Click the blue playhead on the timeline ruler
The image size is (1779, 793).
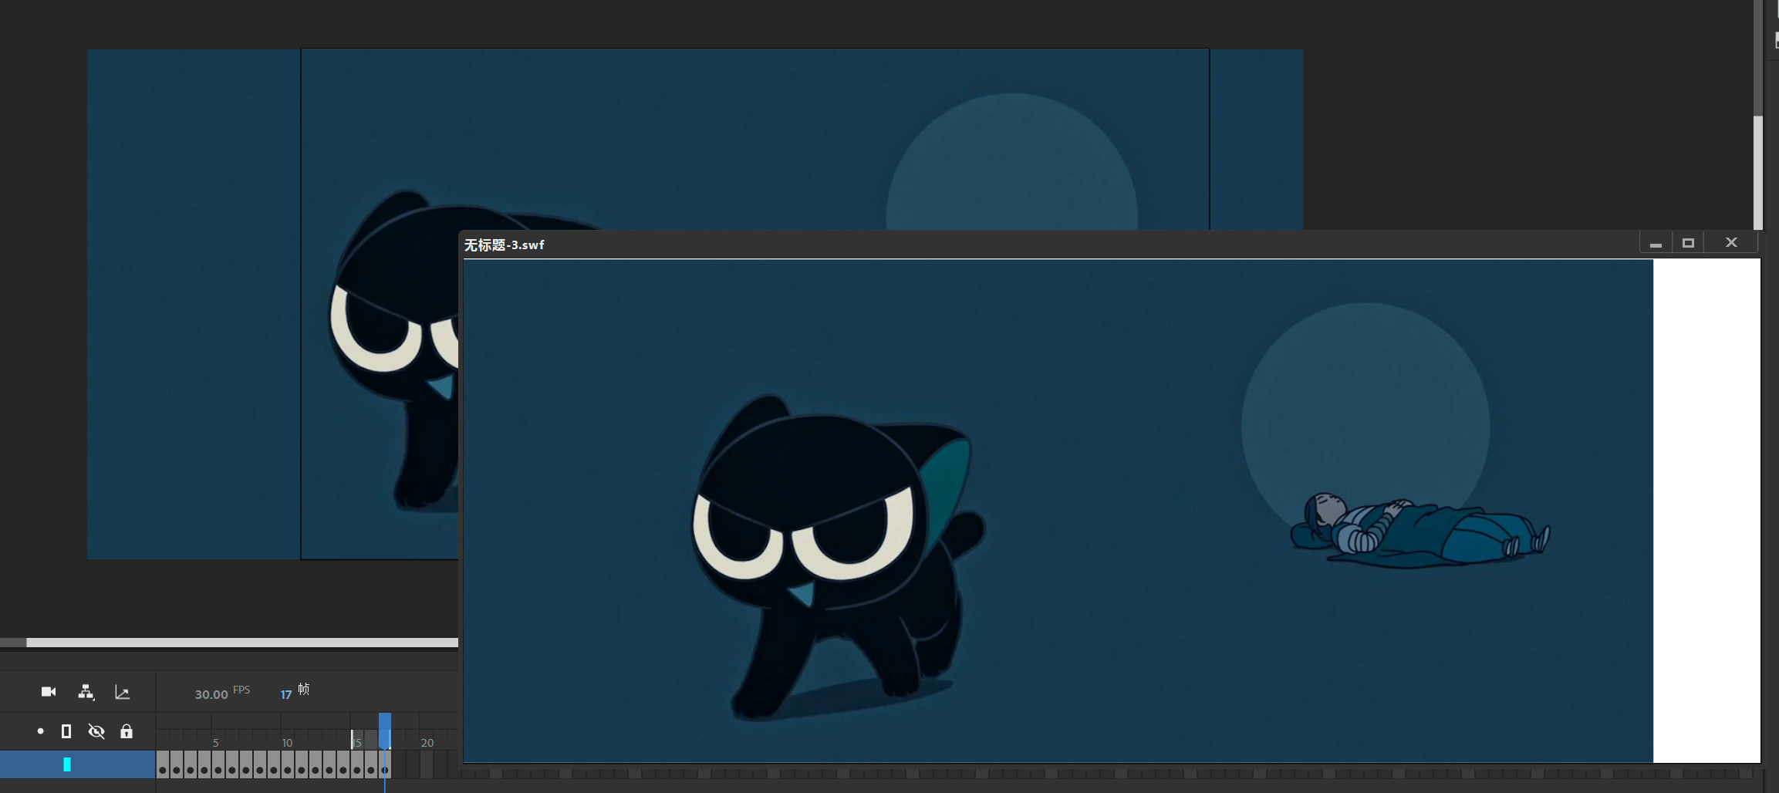click(x=385, y=731)
